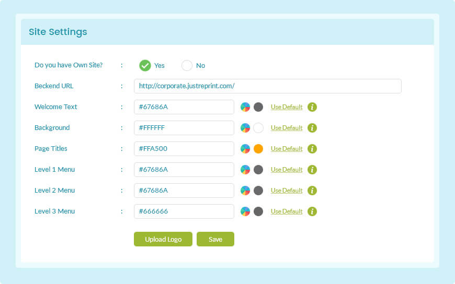Click the 'Level 1 Menu' label
The width and height of the screenshot is (455, 284).
click(x=54, y=170)
